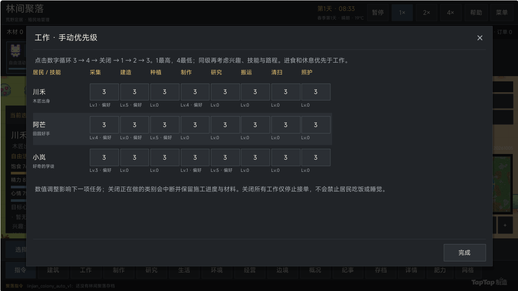Viewport: 518px width, 291px height.
Task: Open the 环境 bottom tab
Action: (217, 270)
